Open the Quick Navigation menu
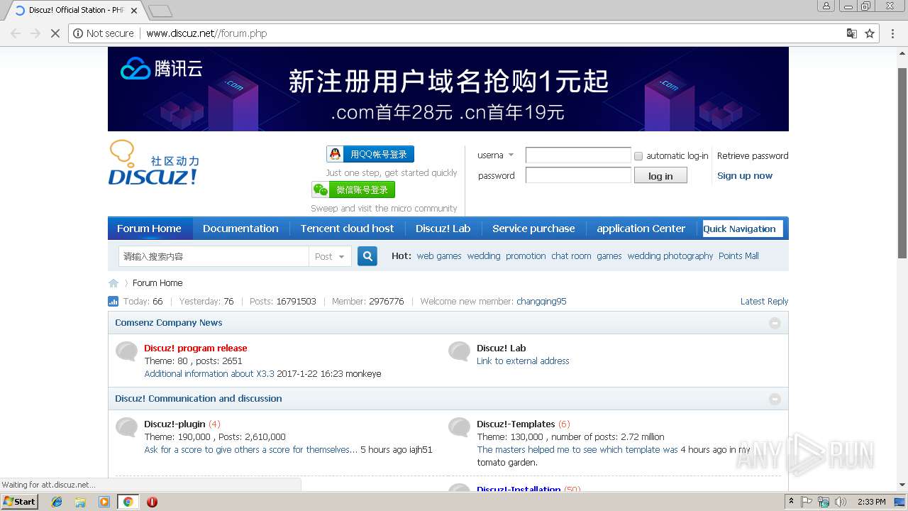 tap(742, 229)
